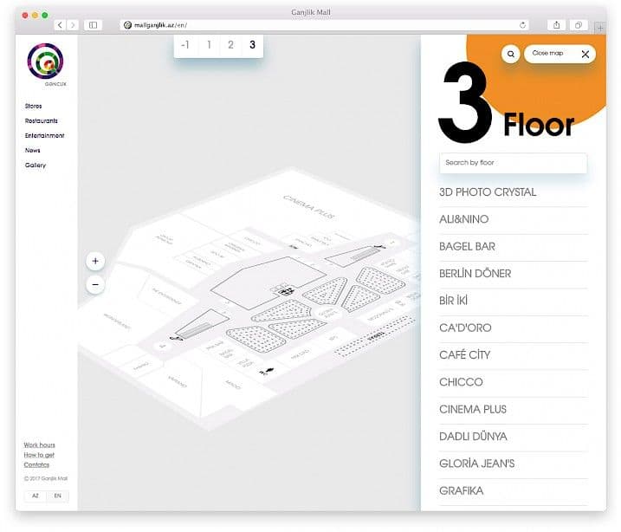Select BİR İKİ in the list

(514, 301)
